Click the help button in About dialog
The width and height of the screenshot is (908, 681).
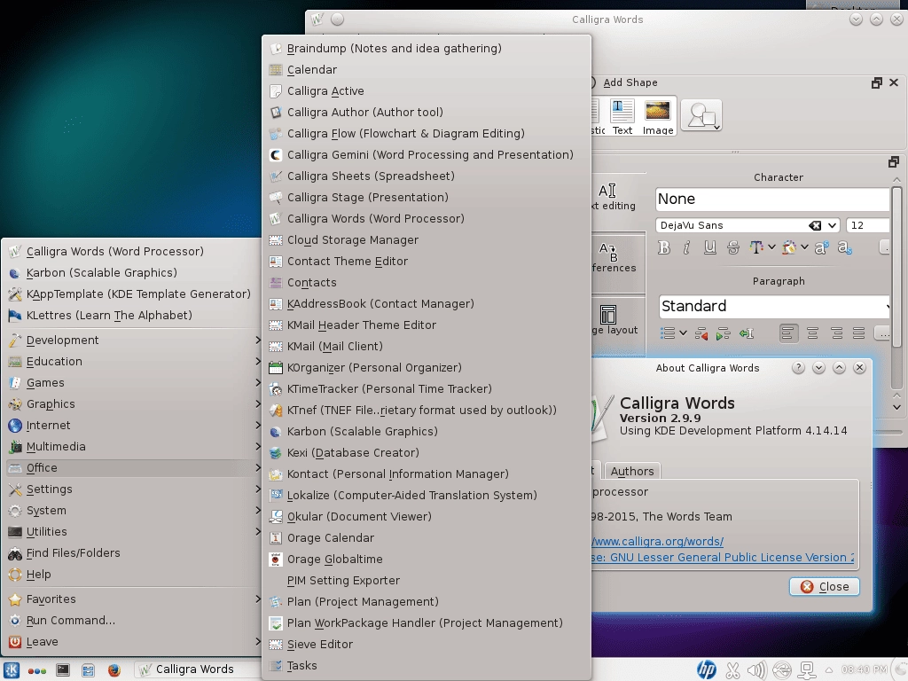pos(798,368)
